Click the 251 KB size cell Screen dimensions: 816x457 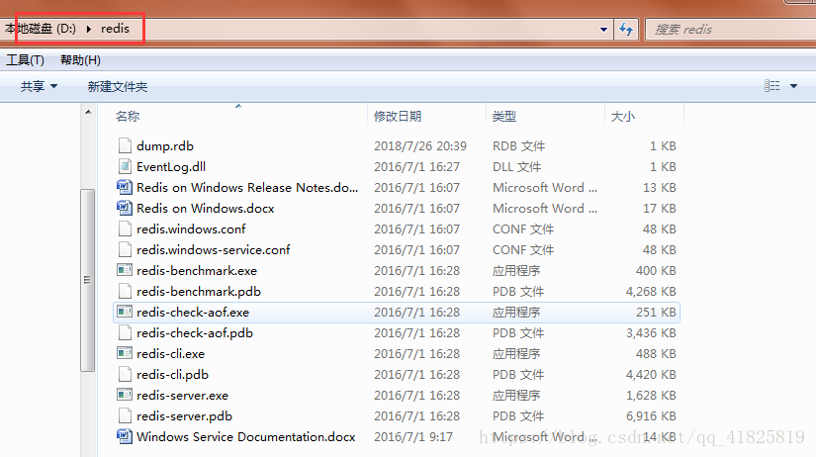tap(656, 313)
